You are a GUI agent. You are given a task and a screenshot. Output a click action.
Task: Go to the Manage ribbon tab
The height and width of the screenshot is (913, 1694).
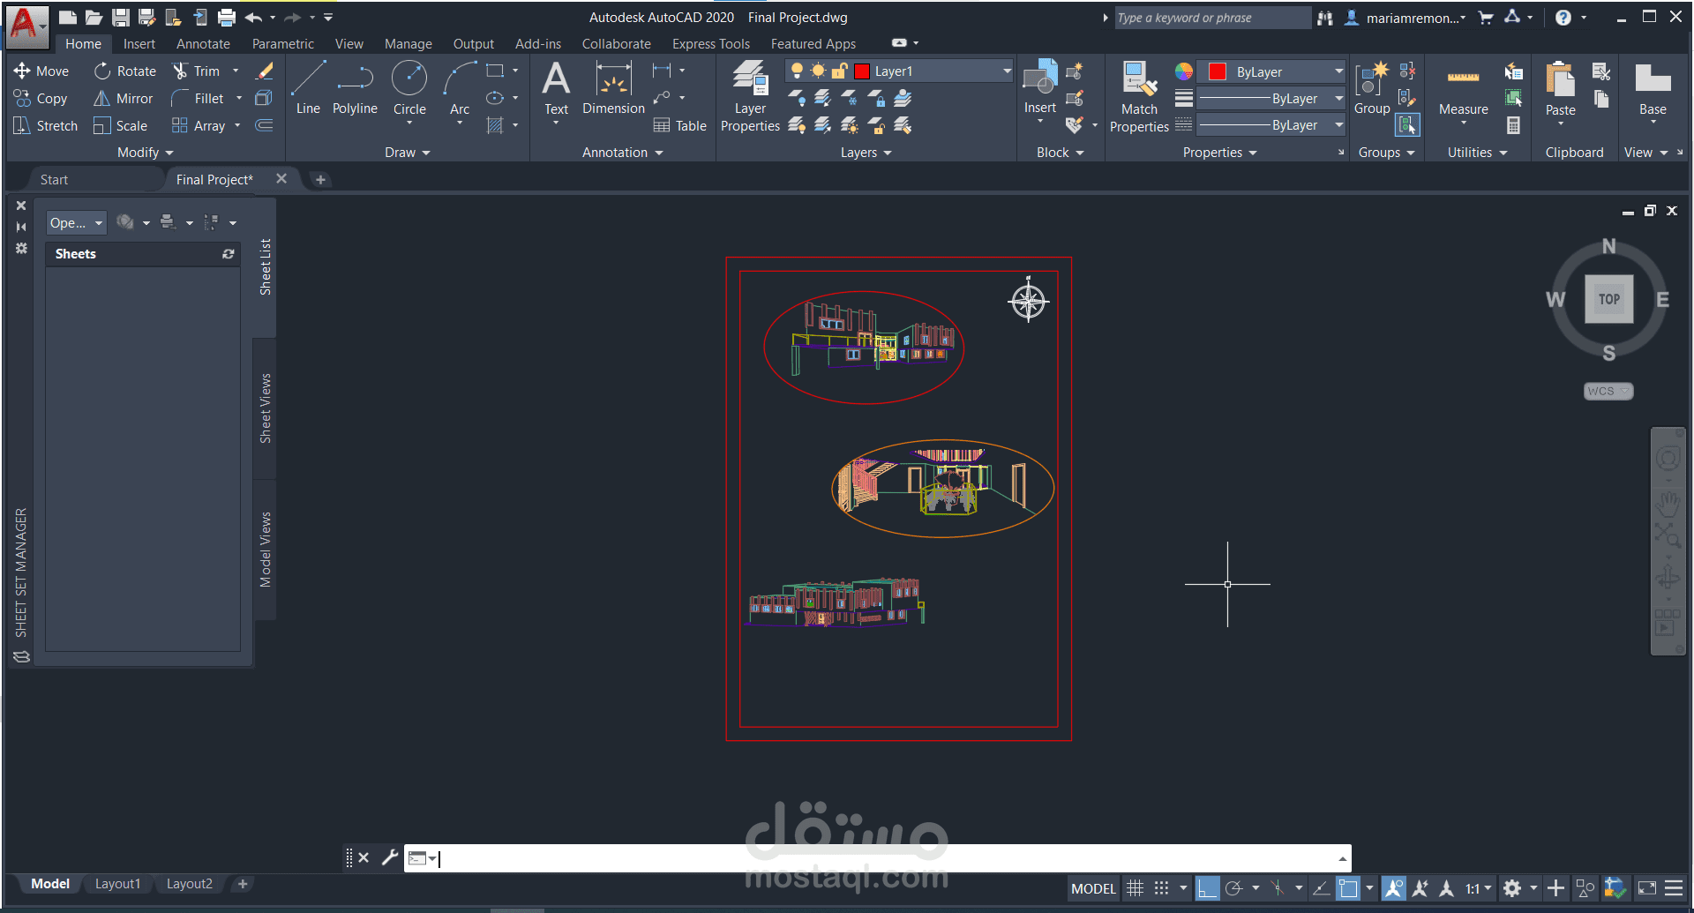click(x=409, y=44)
